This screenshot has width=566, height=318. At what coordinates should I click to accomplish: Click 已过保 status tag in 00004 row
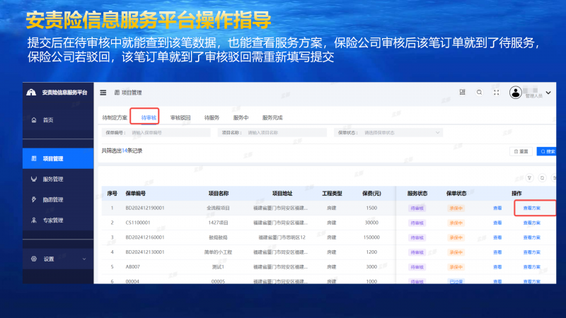pyautogui.click(x=456, y=281)
